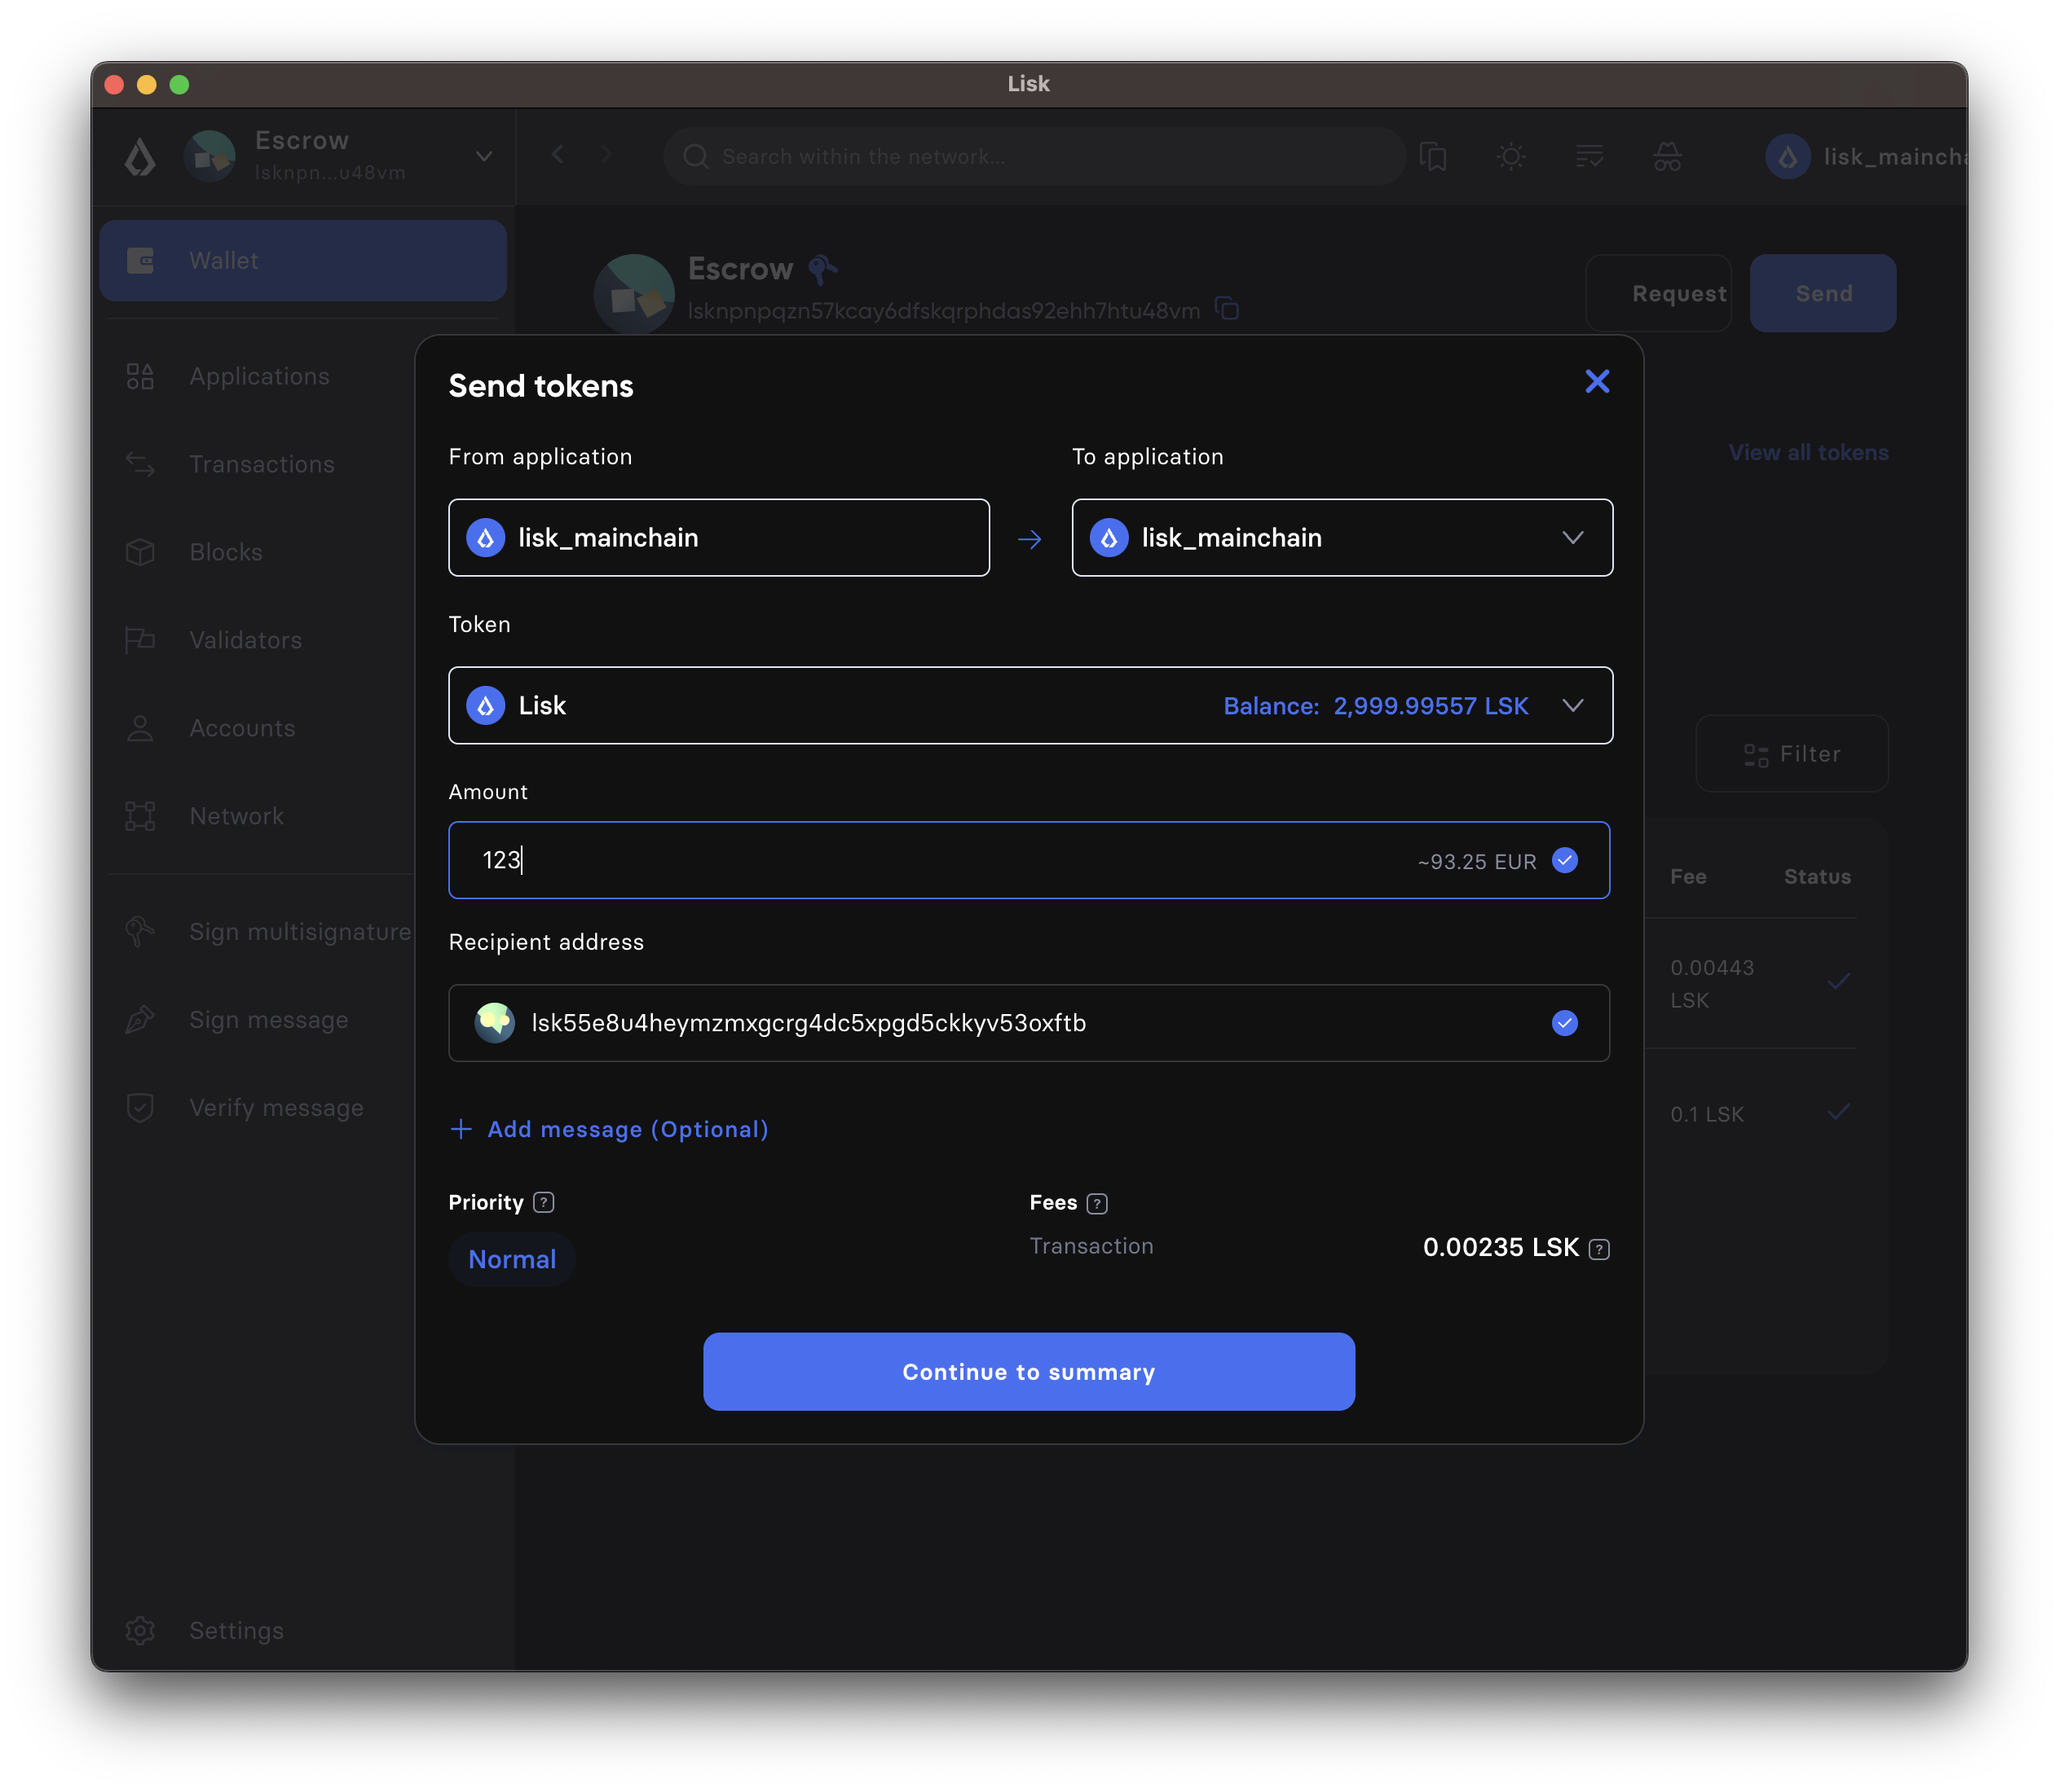Close the Send tokens dialog
This screenshot has height=1792, width=2059.
click(x=1597, y=381)
